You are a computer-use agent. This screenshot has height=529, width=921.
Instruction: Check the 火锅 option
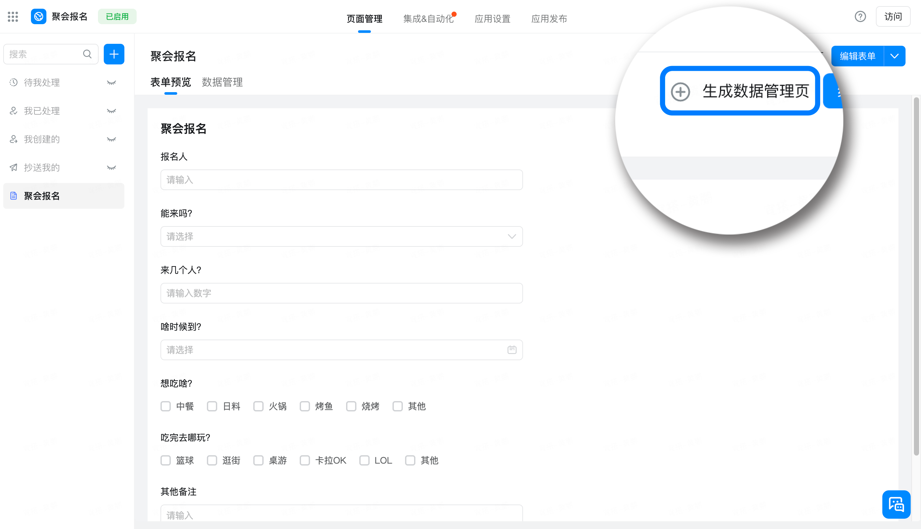click(258, 406)
